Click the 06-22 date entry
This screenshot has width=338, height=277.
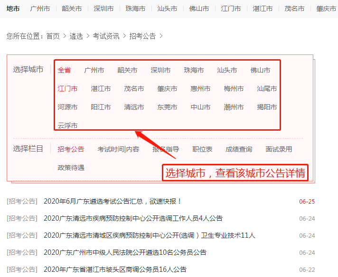307,270
